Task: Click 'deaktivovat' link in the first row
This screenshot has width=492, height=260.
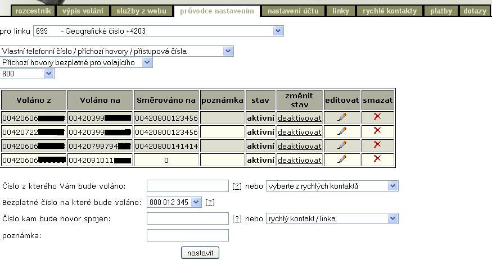Action: (300, 118)
